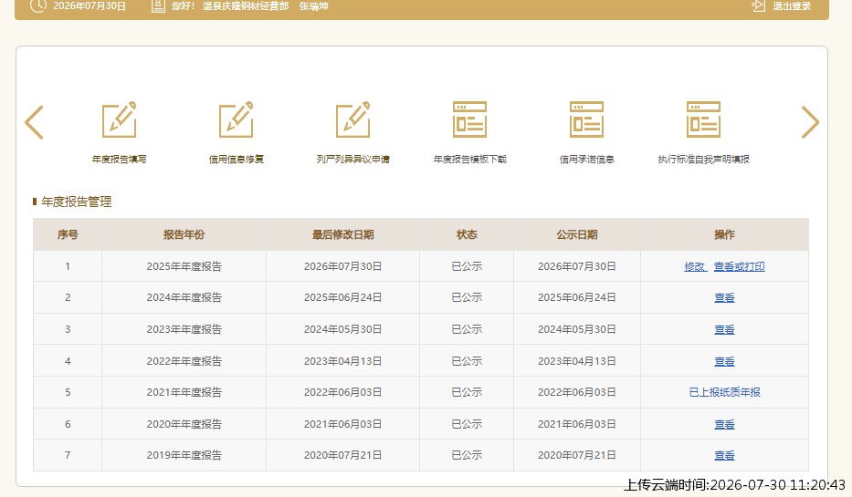Click 查看或打印 for the 2025 report
The width and height of the screenshot is (852, 497).
pos(739,266)
